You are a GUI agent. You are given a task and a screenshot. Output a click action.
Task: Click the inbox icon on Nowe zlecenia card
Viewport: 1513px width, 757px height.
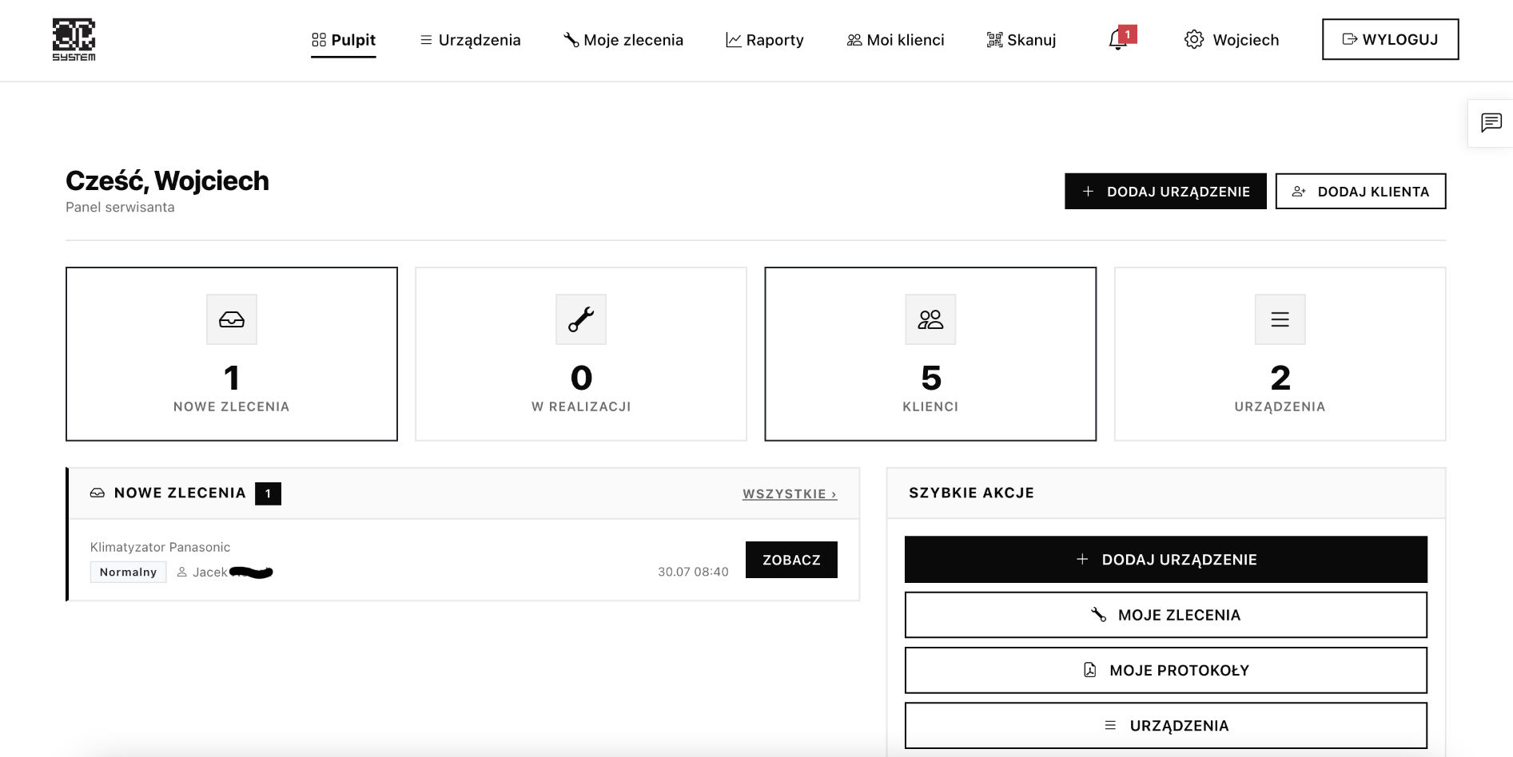pyautogui.click(x=232, y=319)
